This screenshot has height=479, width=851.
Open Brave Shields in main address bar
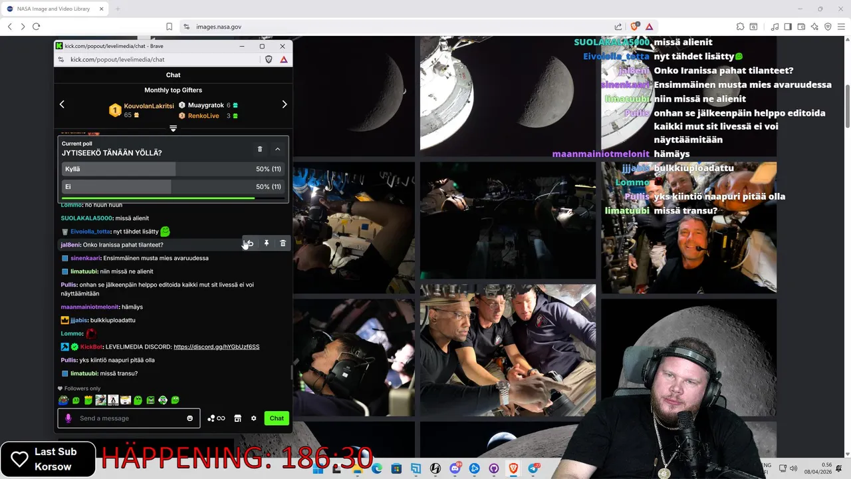(634, 27)
